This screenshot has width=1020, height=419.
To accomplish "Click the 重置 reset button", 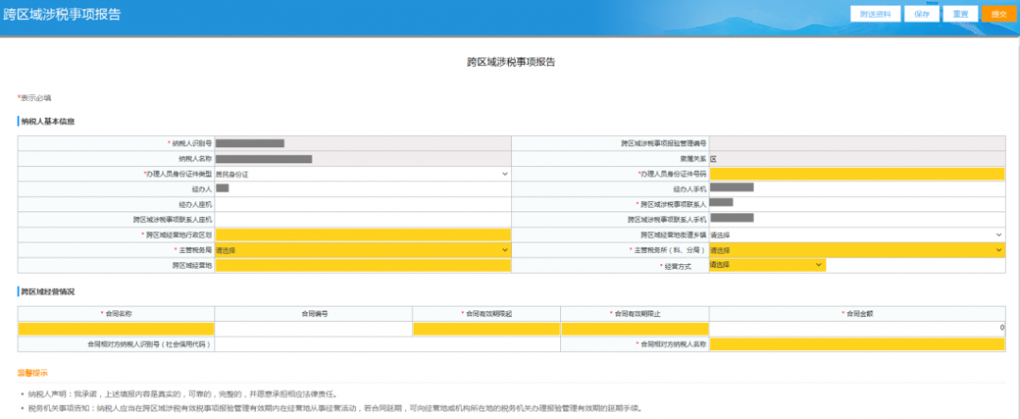I will (x=959, y=14).
